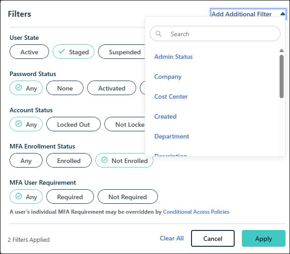Choose None for Password Status
This screenshot has width=290, height=254.
click(65, 88)
